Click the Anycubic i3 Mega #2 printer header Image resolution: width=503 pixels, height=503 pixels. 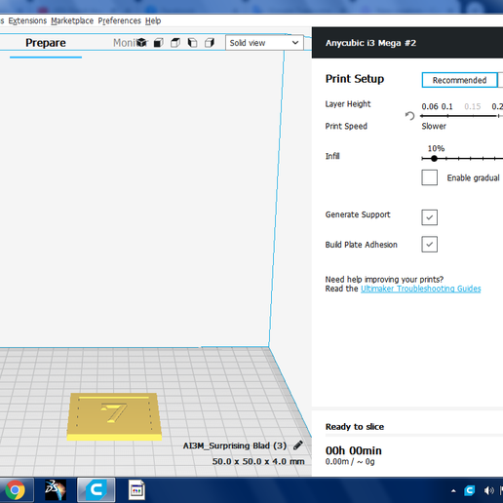tap(407, 43)
